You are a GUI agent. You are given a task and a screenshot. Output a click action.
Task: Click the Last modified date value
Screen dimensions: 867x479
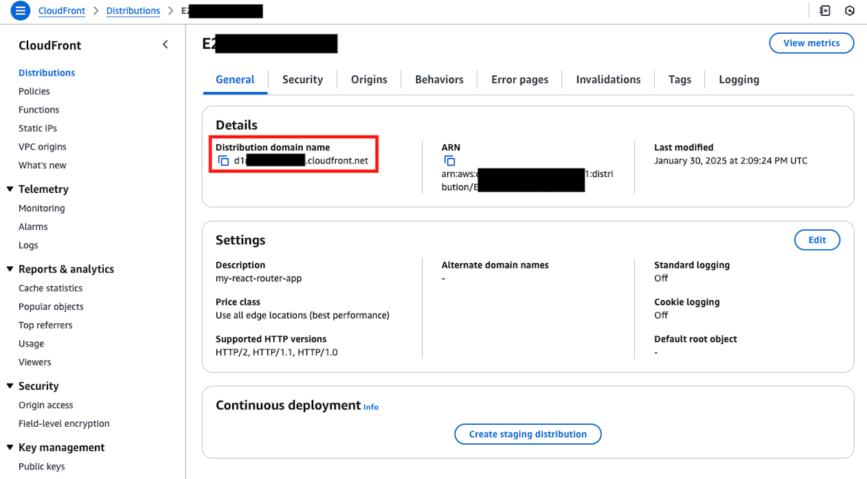click(731, 161)
